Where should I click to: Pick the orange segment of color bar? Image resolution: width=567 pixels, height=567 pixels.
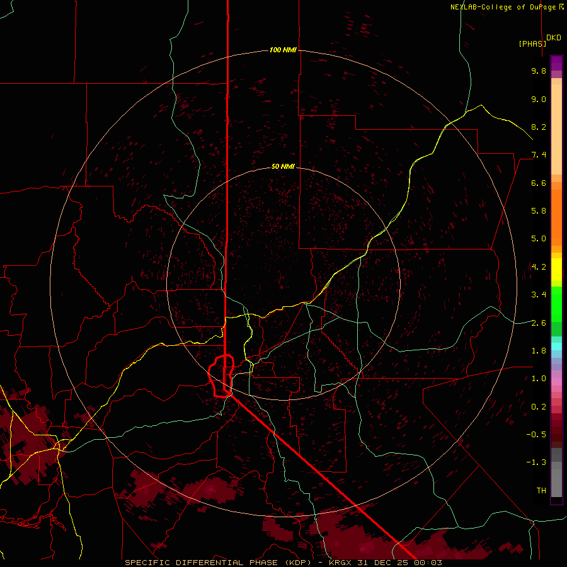[x=556, y=217]
